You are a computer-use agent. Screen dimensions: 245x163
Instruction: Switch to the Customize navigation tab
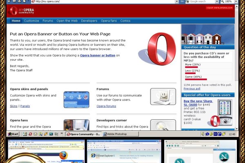point(31,20)
